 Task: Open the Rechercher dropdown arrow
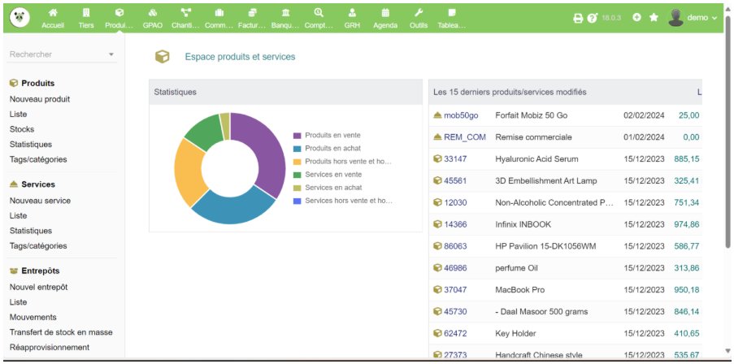[x=111, y=55]
